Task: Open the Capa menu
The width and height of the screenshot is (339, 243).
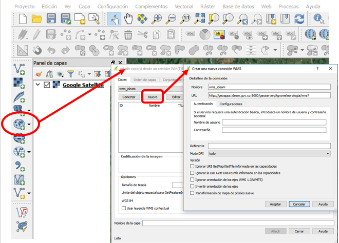Action: 84,7
